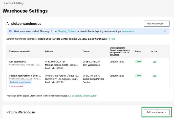Edit the Test Warehouse row

155,62
